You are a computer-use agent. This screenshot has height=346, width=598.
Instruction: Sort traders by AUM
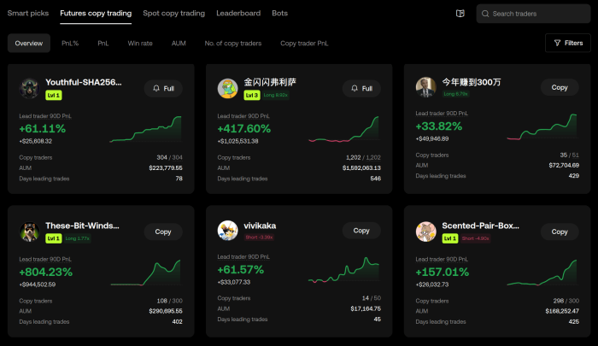pyautogui.click(x=179, y=43)
